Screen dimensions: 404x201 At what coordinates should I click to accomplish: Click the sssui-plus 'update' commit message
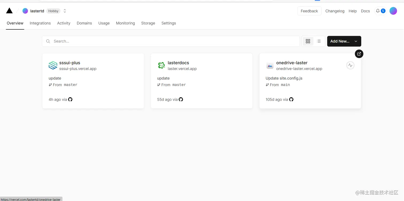pyautogui.click(x=55, y=78)
